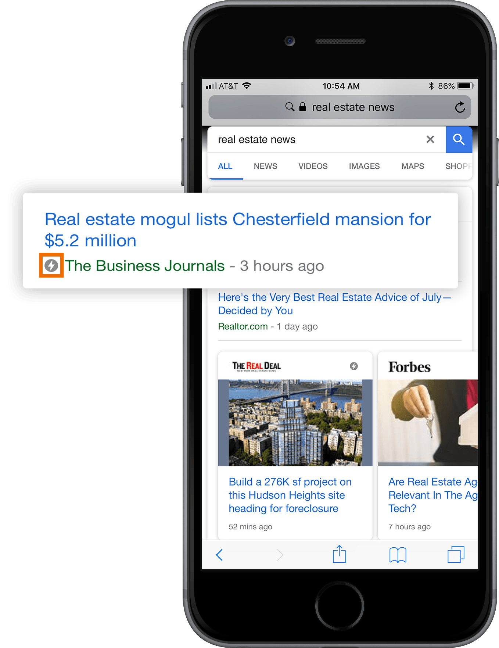The height and width of the screenshot is (648, 499).
Task: Tap the Bluetooth status icon
Action: pyautogui.click(x=431, y=86)
